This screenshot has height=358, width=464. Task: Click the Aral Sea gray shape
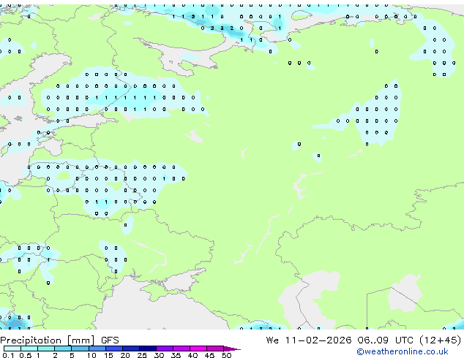coord(405,293)
